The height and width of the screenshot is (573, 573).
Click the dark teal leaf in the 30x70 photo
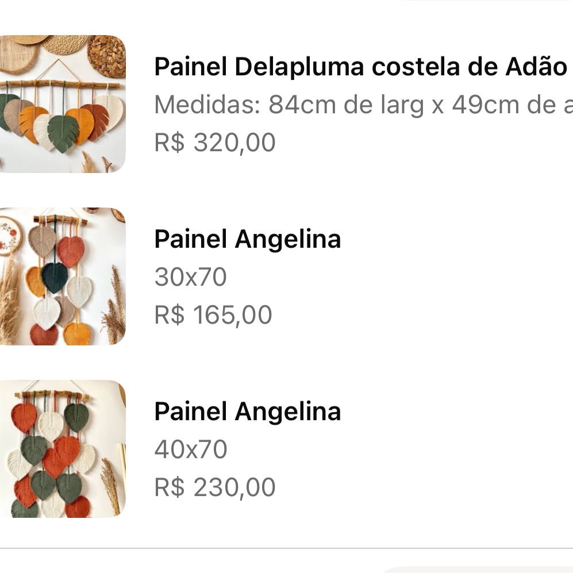[x=55, y=277]
